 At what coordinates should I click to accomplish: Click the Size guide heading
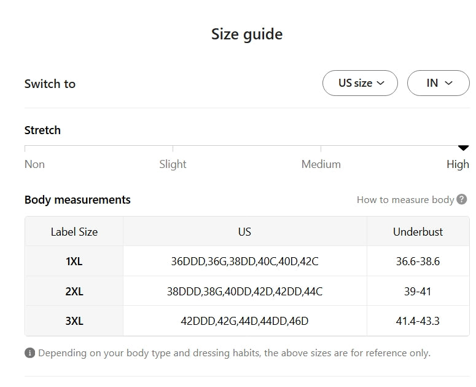[247, 34]
